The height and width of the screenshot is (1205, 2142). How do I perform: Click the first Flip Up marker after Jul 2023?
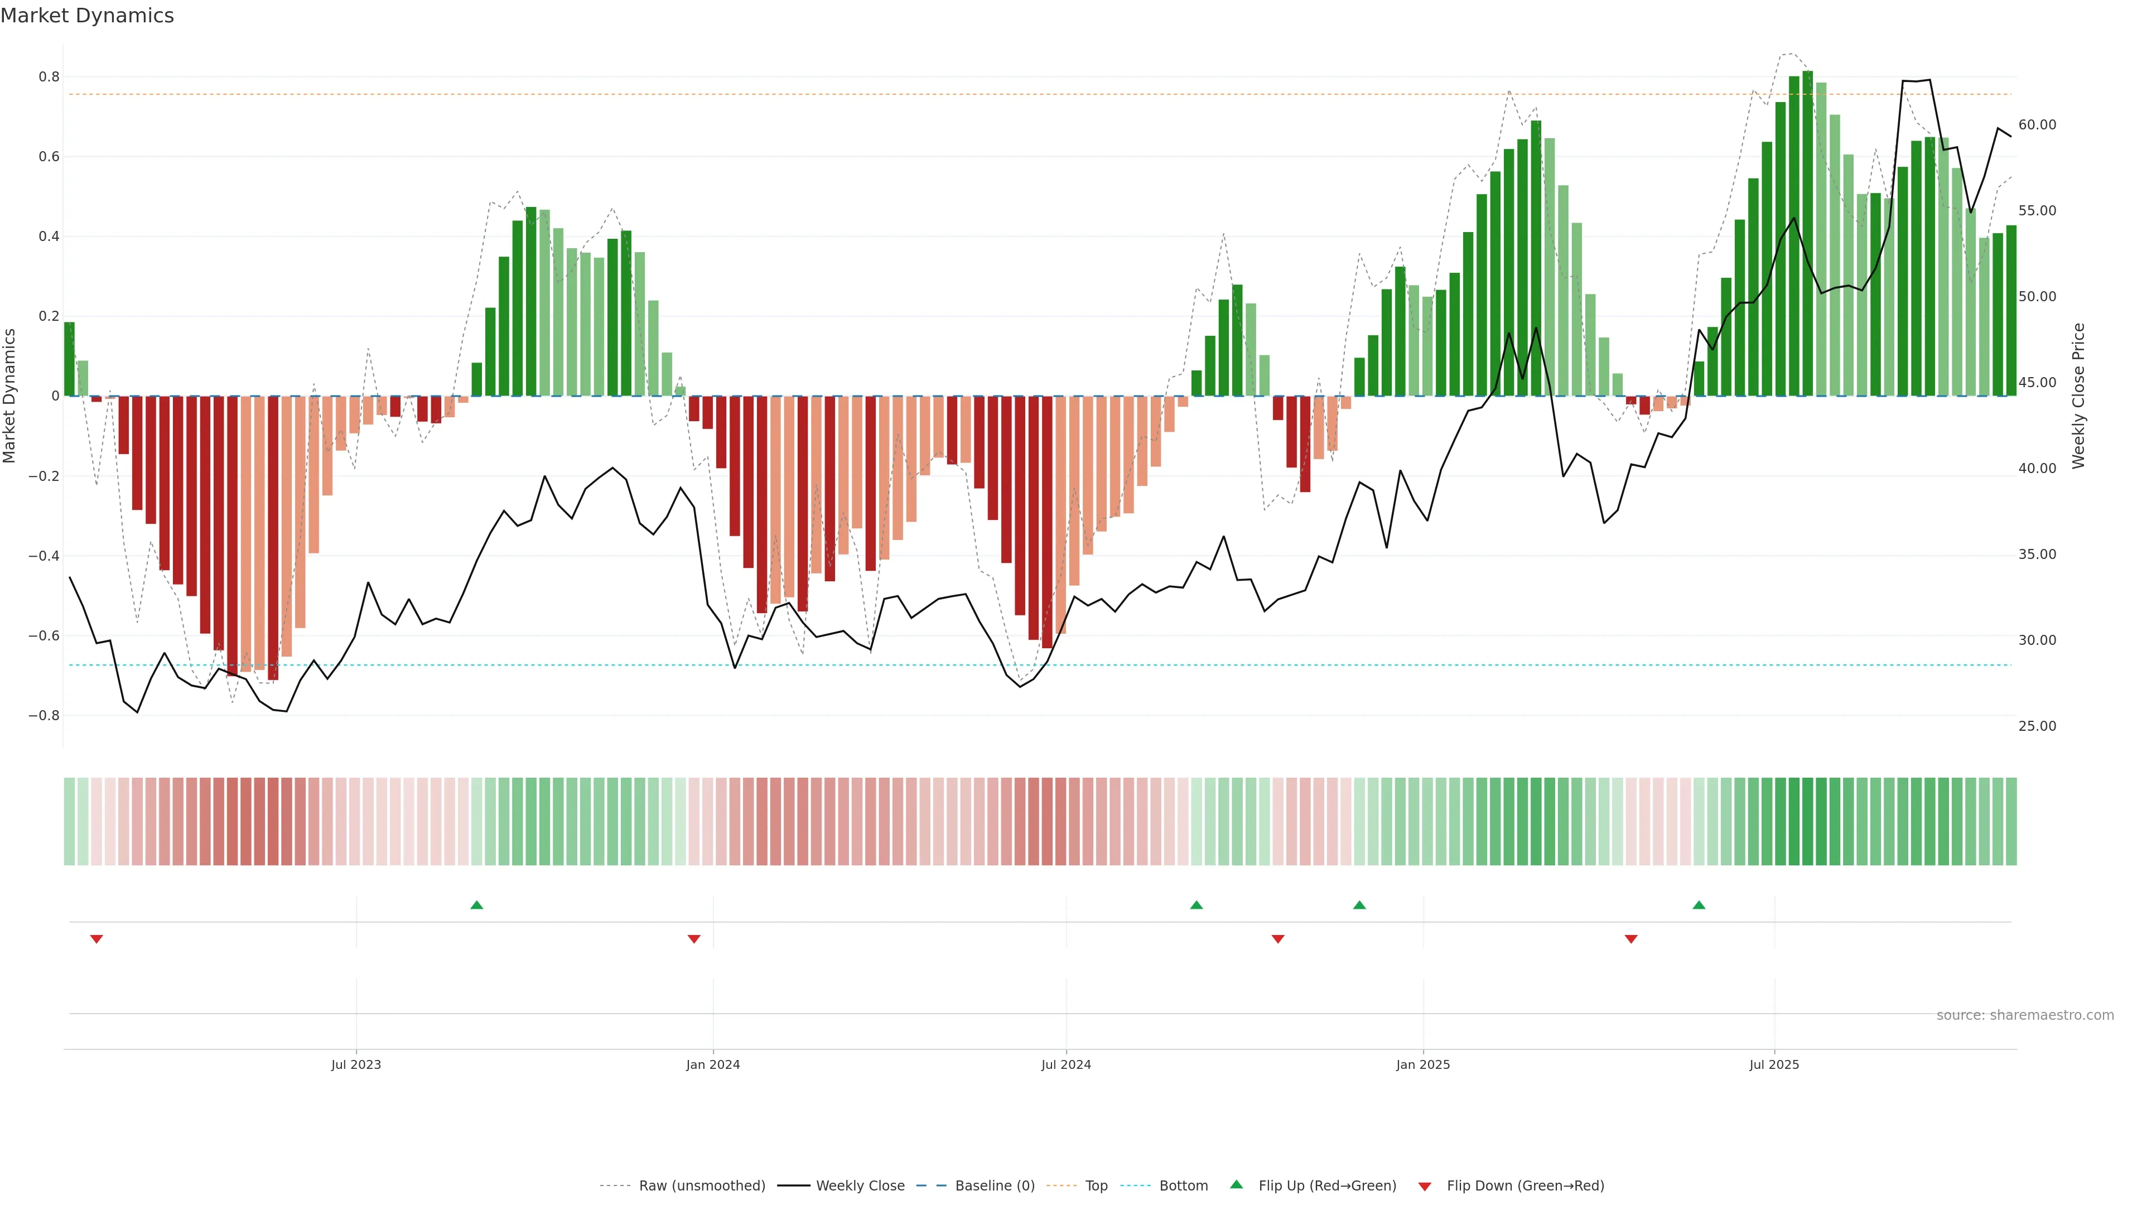click(476, 905)
